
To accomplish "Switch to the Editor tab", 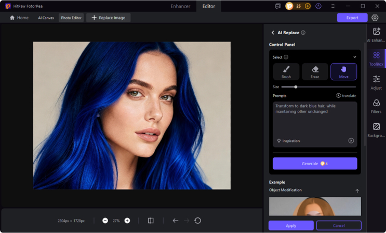I will (x=208, y=6).
